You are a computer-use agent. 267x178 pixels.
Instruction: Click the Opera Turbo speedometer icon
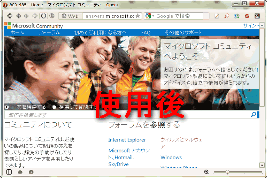point(31,172)
